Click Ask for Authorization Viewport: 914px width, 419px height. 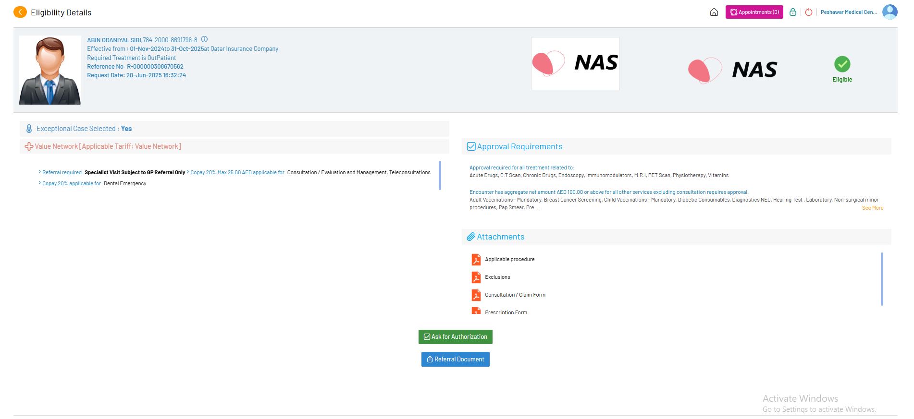pos(456,337)
